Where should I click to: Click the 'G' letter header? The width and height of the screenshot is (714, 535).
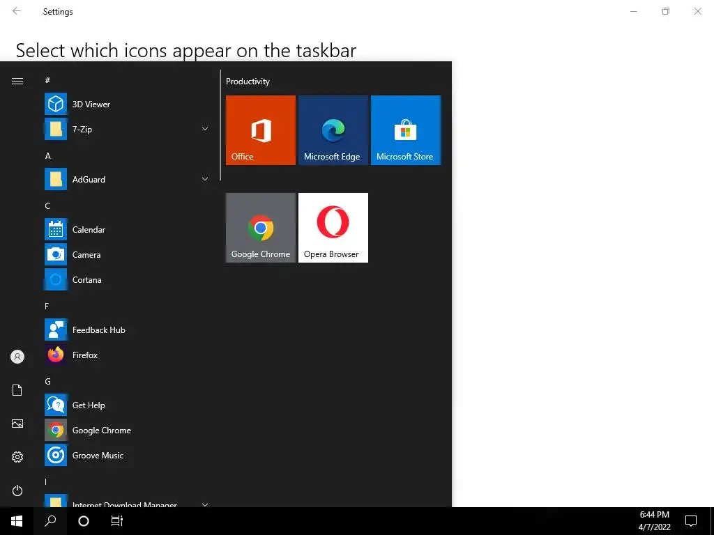coord(48,381)
